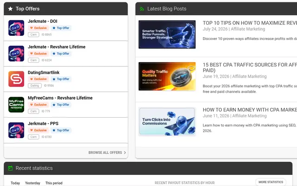Screen dimensions: 297x186
Task: Click Top Offer badge on MyFreeCams offer
Action: (61, 105)
